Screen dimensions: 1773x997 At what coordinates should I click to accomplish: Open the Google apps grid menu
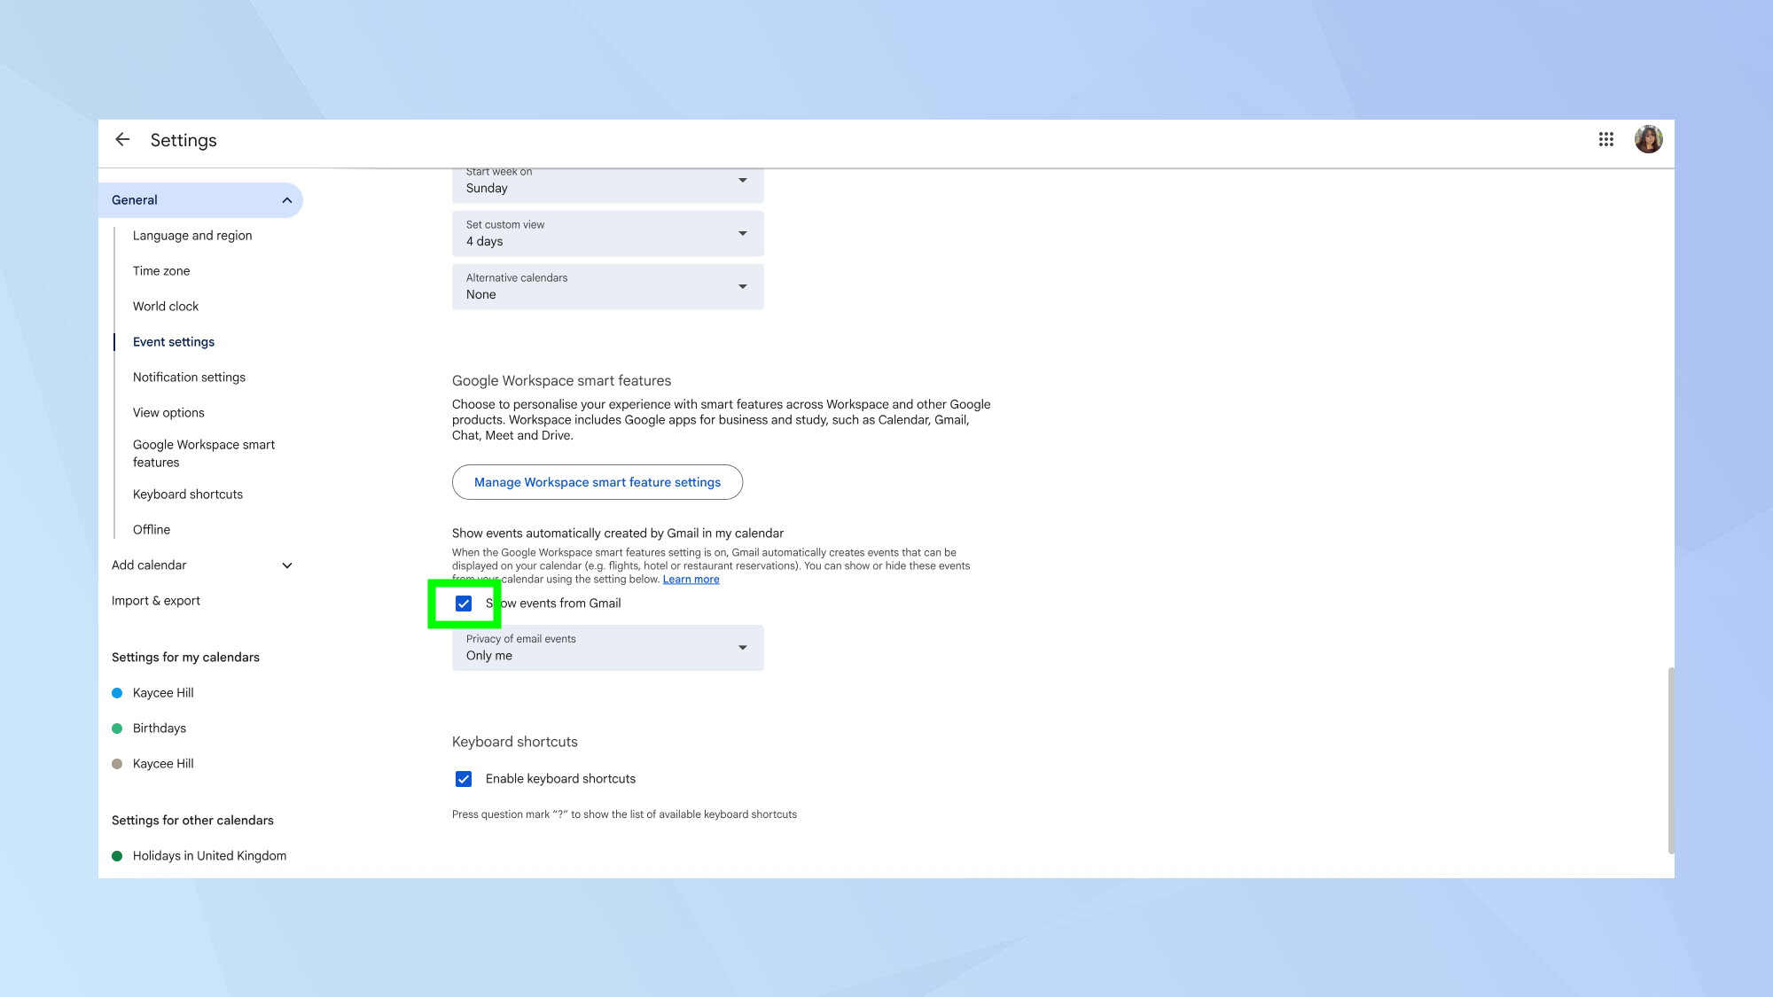(x=1605, y=139)
